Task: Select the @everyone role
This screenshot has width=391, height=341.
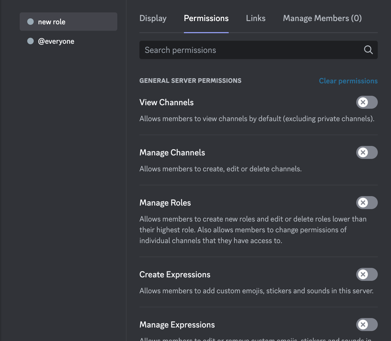Action: tap(56, 41)
